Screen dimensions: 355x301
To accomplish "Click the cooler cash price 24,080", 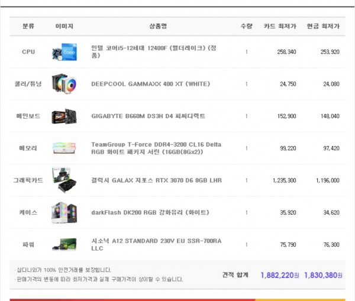I will 331,84.
